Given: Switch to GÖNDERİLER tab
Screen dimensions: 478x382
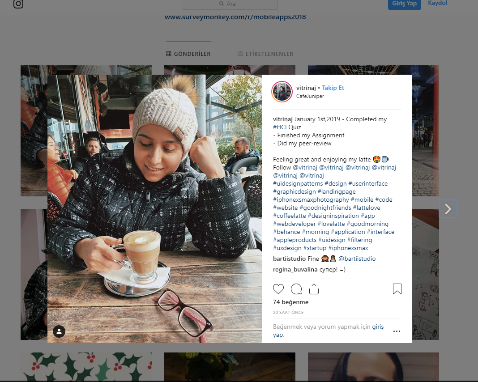Looking at the screenshot, I should pyautogui.click(x=188, y=54).
